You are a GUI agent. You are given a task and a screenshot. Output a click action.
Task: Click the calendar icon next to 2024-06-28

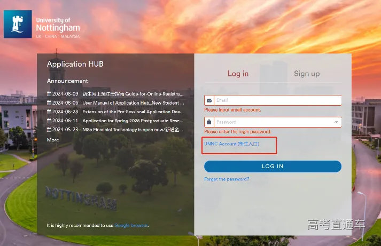49,112
